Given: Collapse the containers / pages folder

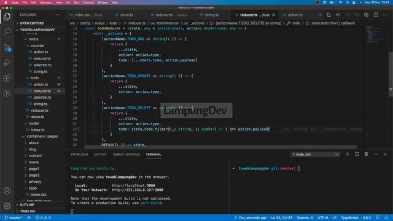Looking at the screenshot, I should pos(42,136).
